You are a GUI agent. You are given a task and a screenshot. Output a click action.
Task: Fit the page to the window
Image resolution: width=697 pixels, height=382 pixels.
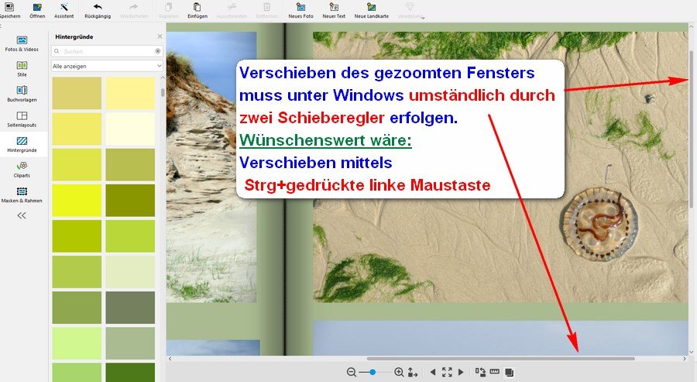tap(447, 372)
